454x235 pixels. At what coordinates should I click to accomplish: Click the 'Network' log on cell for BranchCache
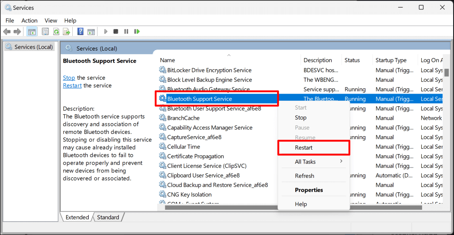point(431,118)
